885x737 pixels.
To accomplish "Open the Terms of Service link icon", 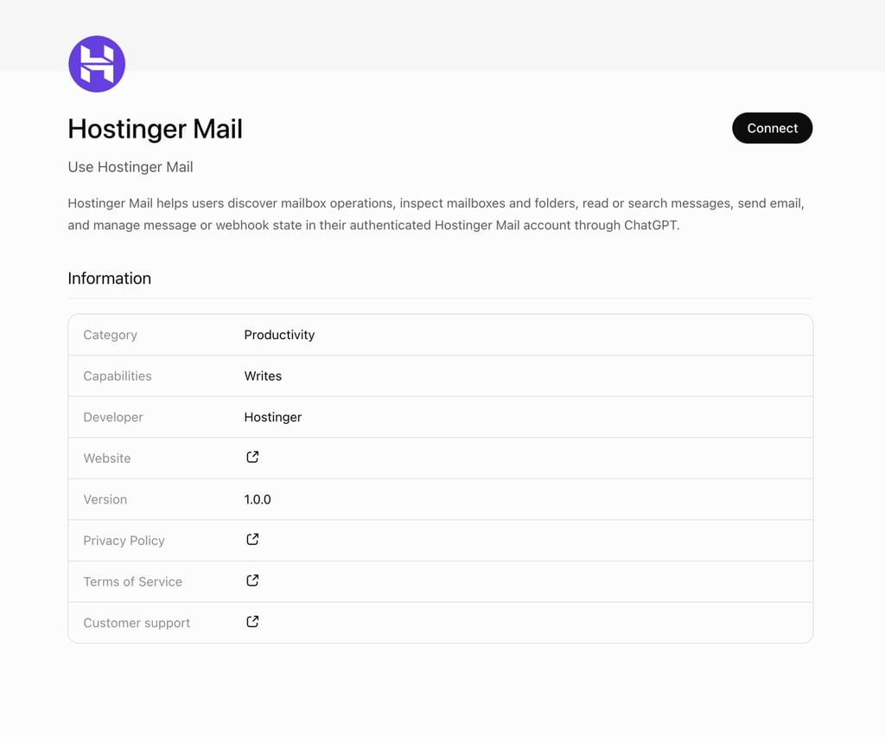I will (252, 580).
